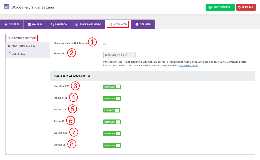Viewport: 260px width, 160px height.
Task: Toggle VideoJS JS enqueued switch
Action: [112, 145]
